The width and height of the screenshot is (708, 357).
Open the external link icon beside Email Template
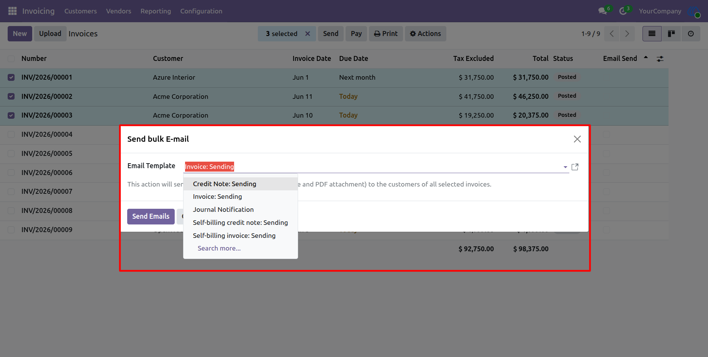pyautogui.click(x=575, y=167)
